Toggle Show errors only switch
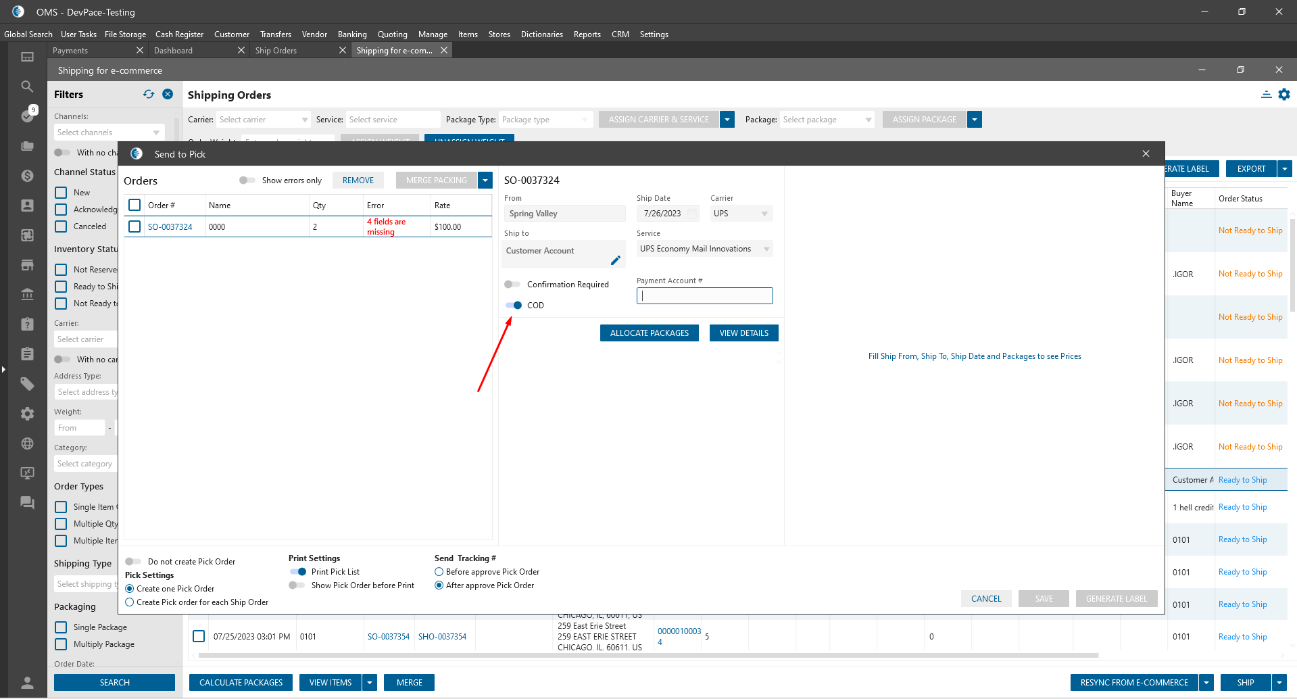The image size is (1297, 699). 247,180
